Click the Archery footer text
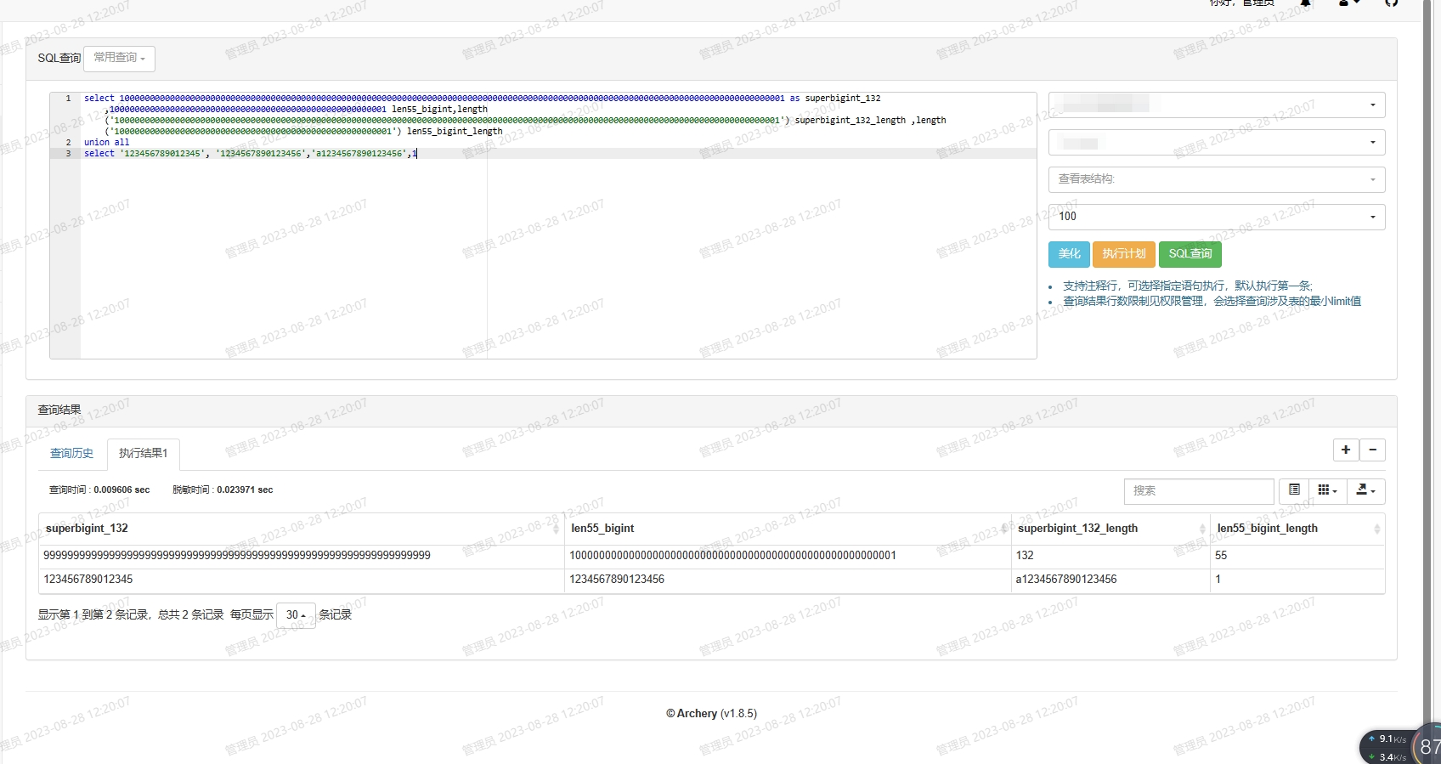Viewport: 1441px width, 764px height. [x=711, y=713]
